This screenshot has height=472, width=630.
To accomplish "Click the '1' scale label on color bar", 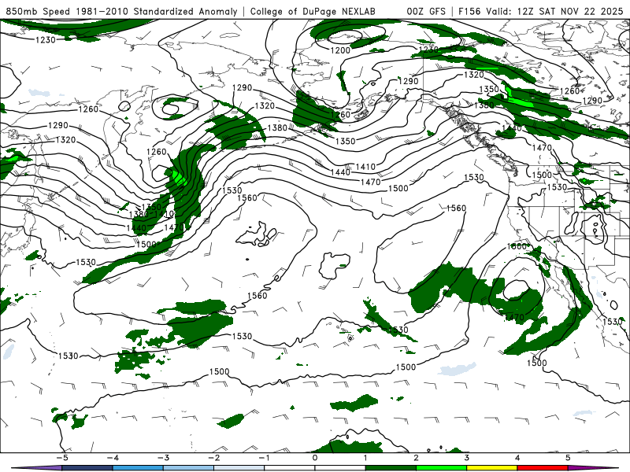I will coord(365,458).
